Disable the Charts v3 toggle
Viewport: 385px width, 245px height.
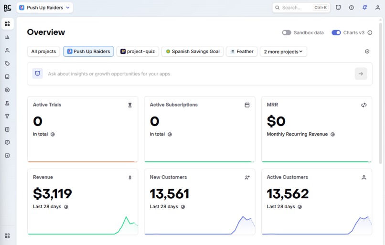336,32
